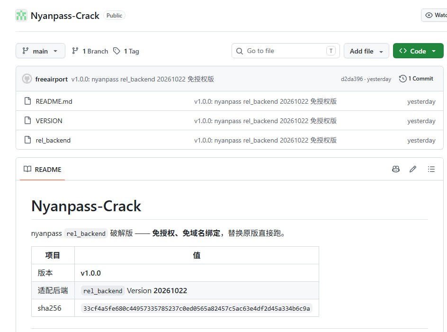The height and width of the screenshot is (332, 447).
Task: Open the commit history clock icon
Action: coord(402,79)
